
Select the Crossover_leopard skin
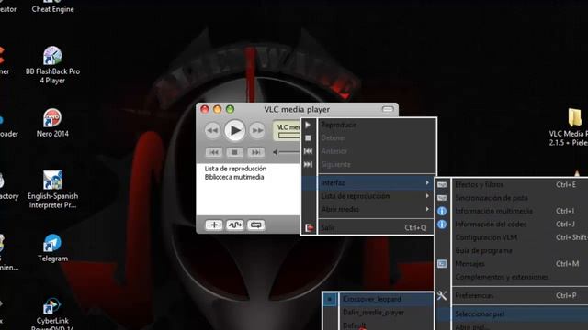[378, 299]
